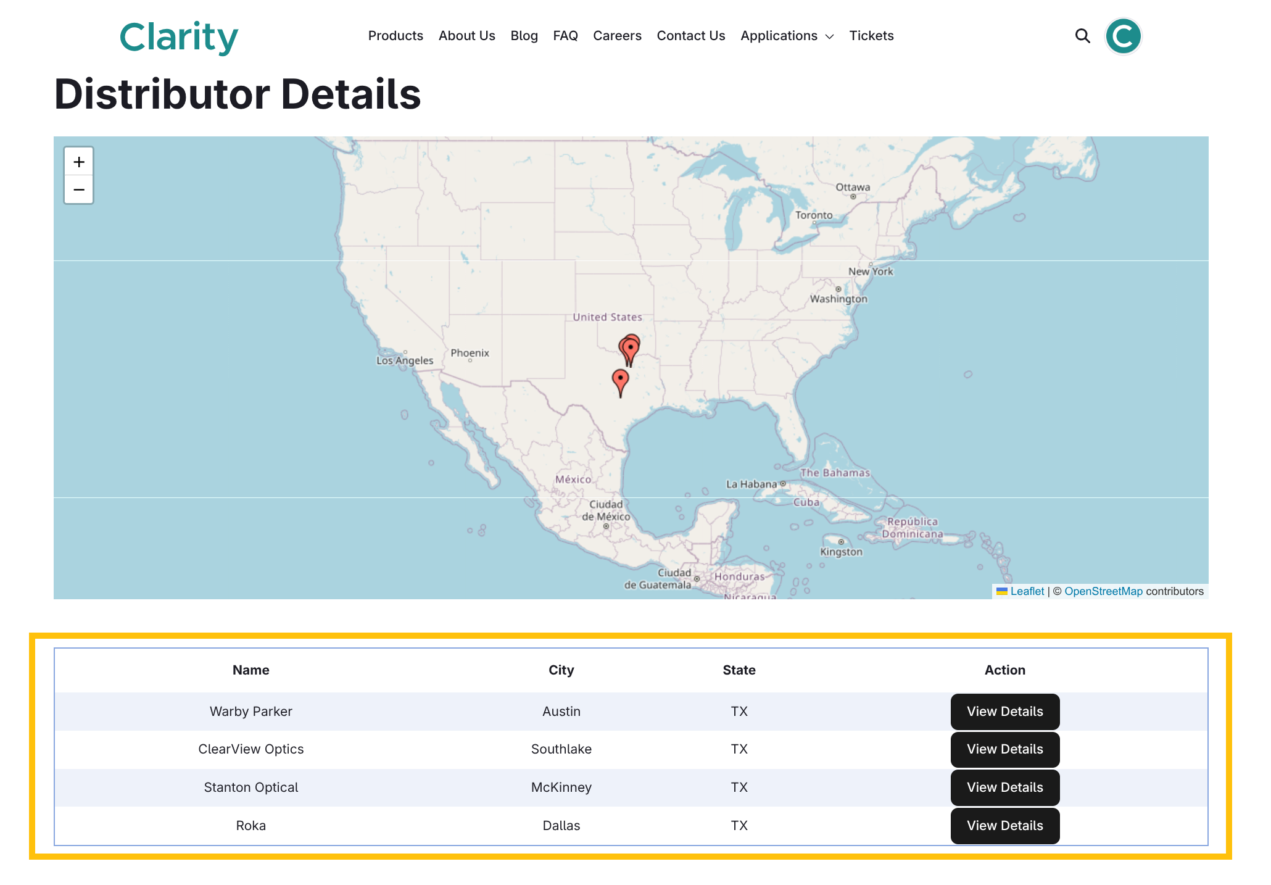
Task: Select the lone southern map pin near Austin
Action: [x=620, y=383]
